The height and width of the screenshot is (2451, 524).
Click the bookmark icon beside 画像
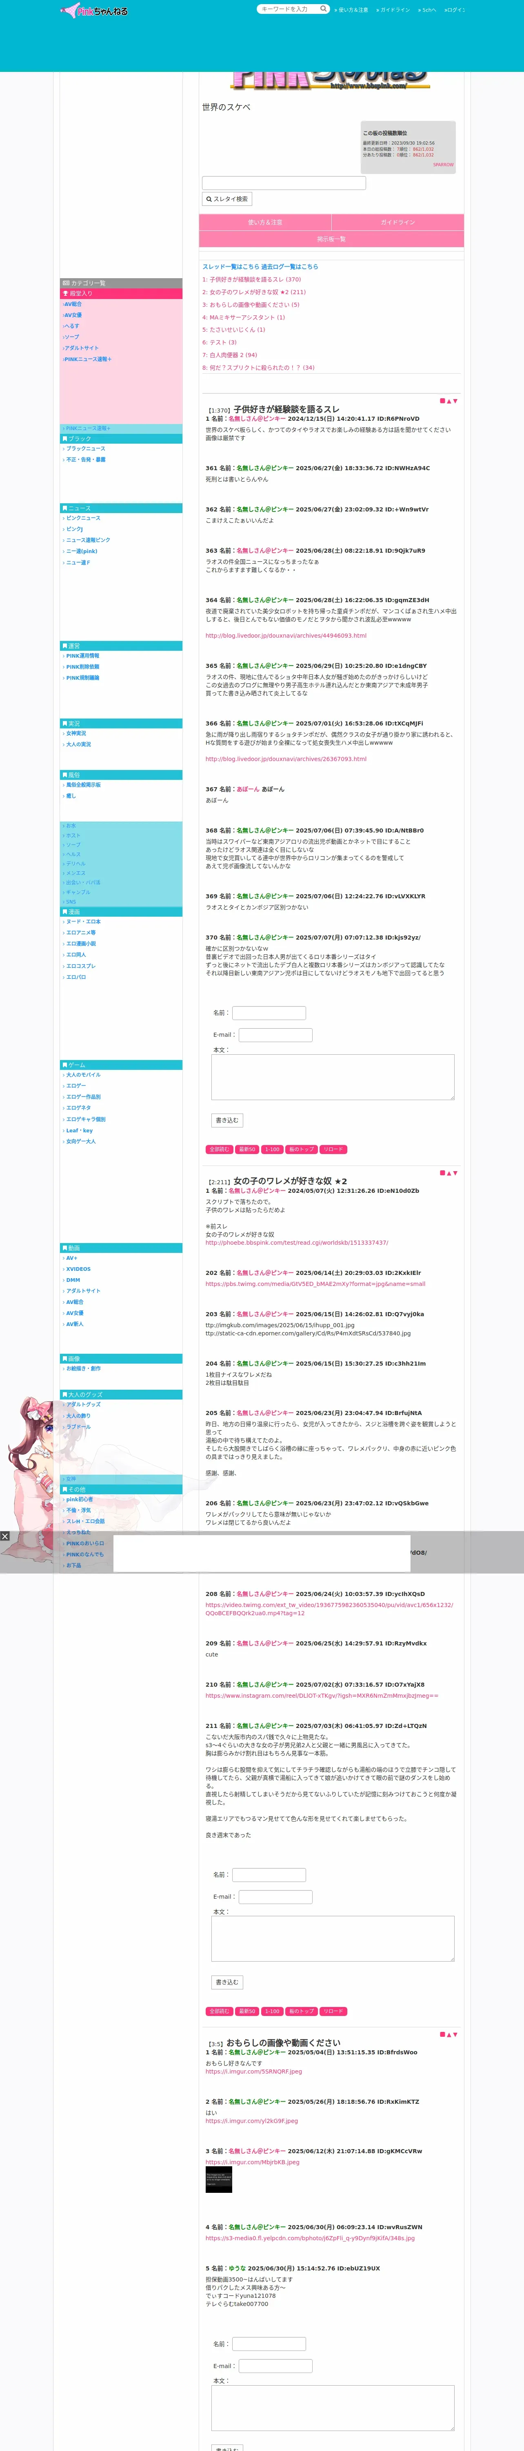coord(64,1359)
